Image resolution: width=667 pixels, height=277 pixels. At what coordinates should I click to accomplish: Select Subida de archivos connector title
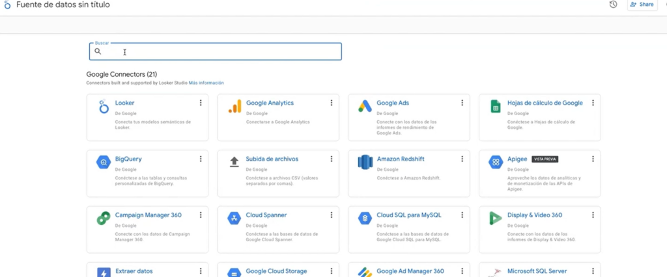(x=272, y=159)
